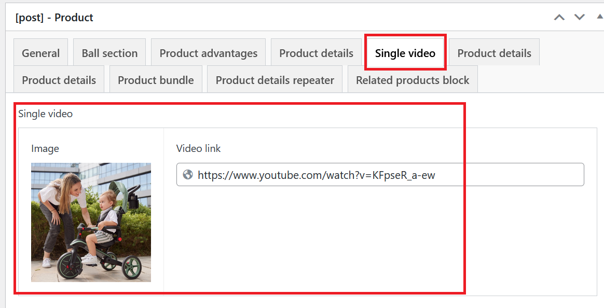604x308 pixels.
Task: Click the YouTube Video link URL field
Action: (x=380, y=175)
